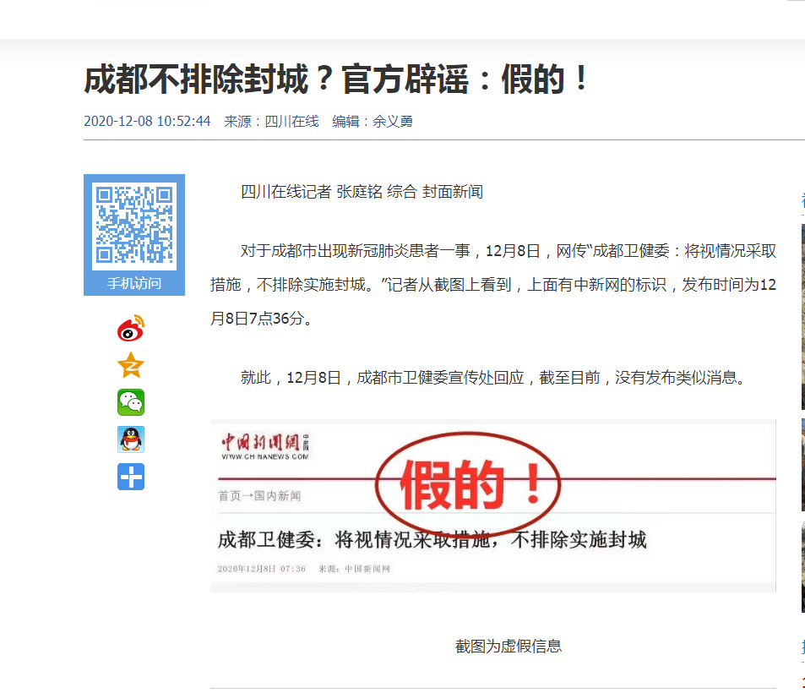Screen dimensions: 805x693
Task: Open the second sidebar thumbnail on right edge
Action: [802, 465]
